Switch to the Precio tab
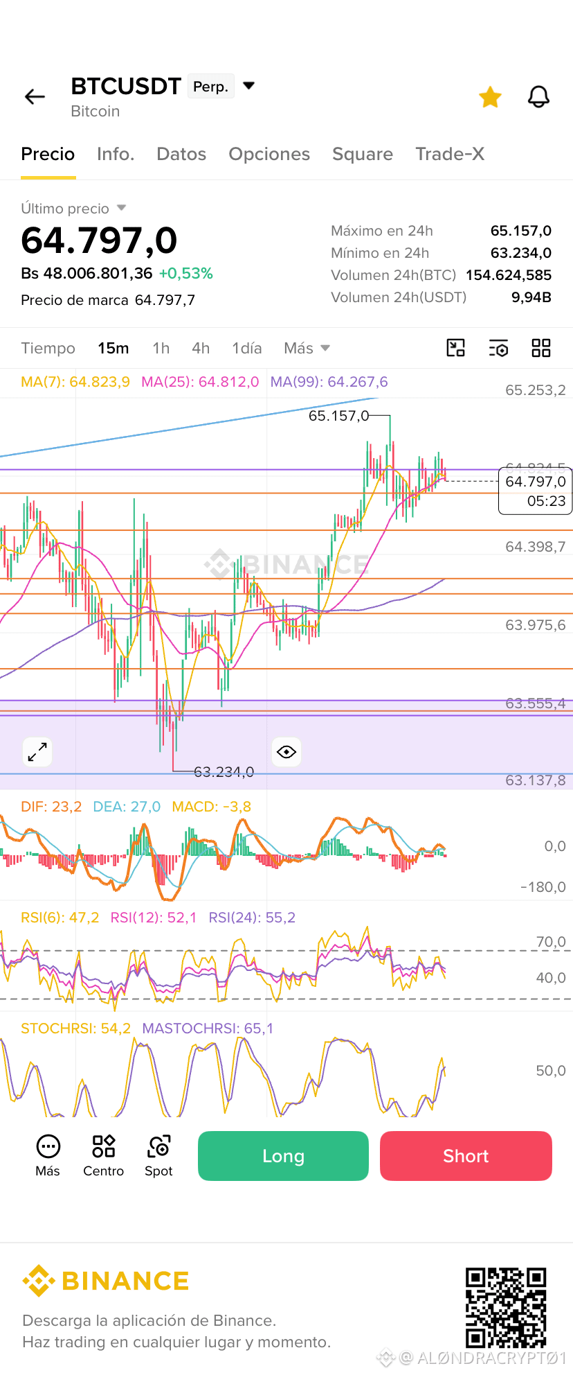This screenshot has height=1375, width=573. [x=48, y=154]
